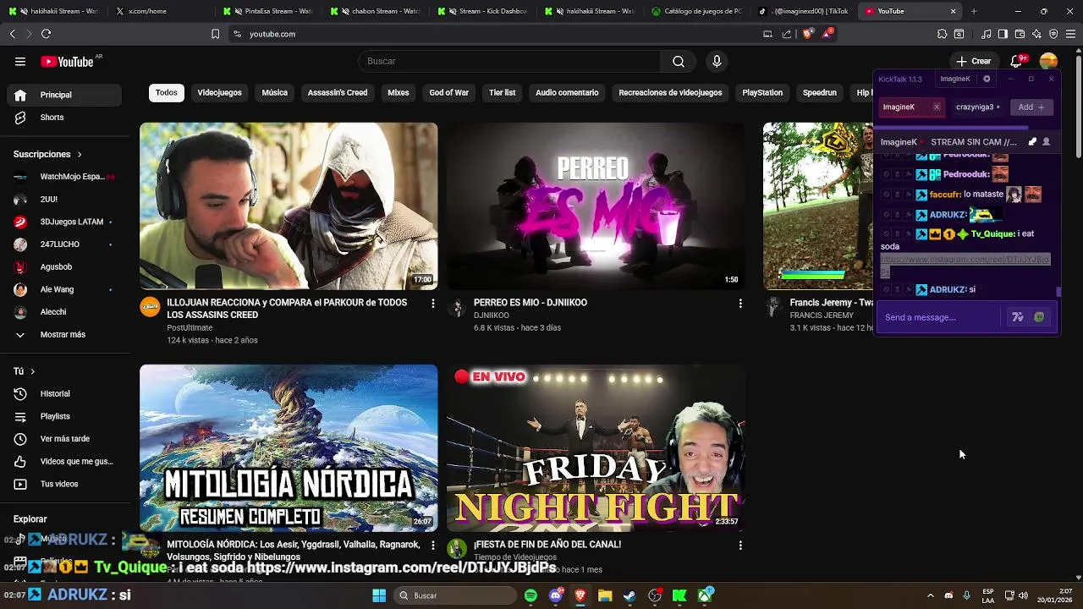Click the Crear button
Viewport: 1083px width, 609px height.
pyautogui.click(x=974, y=61)
